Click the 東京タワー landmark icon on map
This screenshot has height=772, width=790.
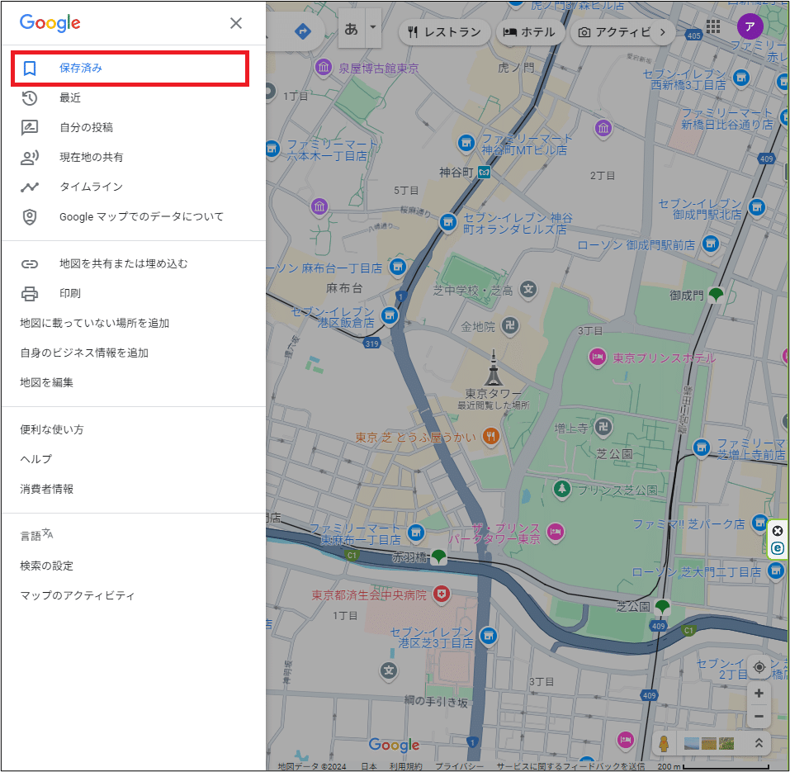click(x=494, y=367)
